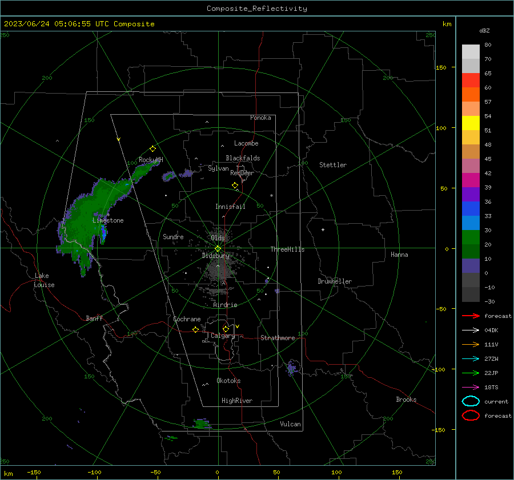514x480 pixels.
Task: Click the ThreeHills label
Action: 287,249
